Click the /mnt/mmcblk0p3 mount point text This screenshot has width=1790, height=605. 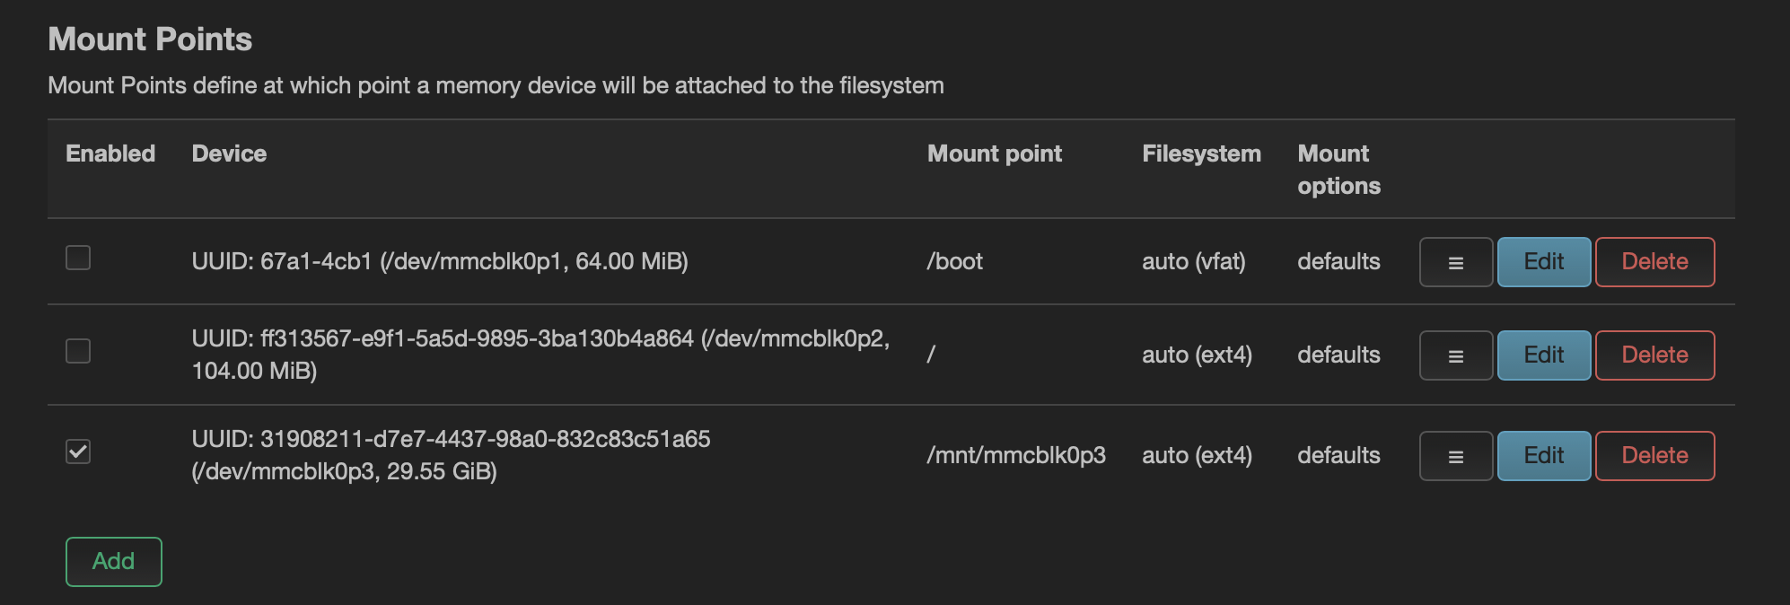[1016, 455]
